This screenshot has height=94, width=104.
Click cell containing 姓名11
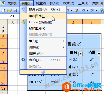coord(73,67)
